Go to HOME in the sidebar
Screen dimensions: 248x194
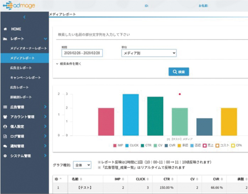pos(16,29)
